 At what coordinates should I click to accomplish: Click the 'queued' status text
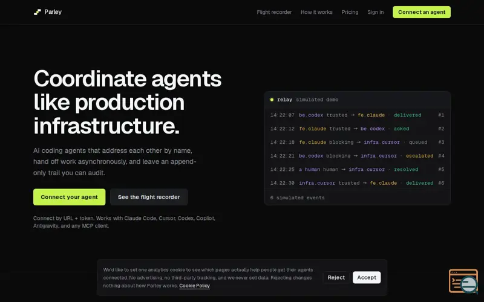click(418, 143)
